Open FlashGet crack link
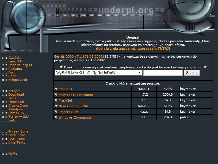The image size is (218, 164). [x=65, y=100]
